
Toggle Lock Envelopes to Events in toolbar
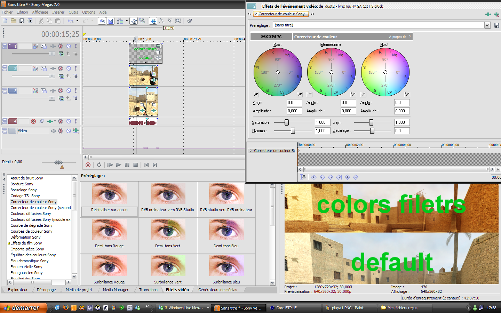click(x=134, y=21)
